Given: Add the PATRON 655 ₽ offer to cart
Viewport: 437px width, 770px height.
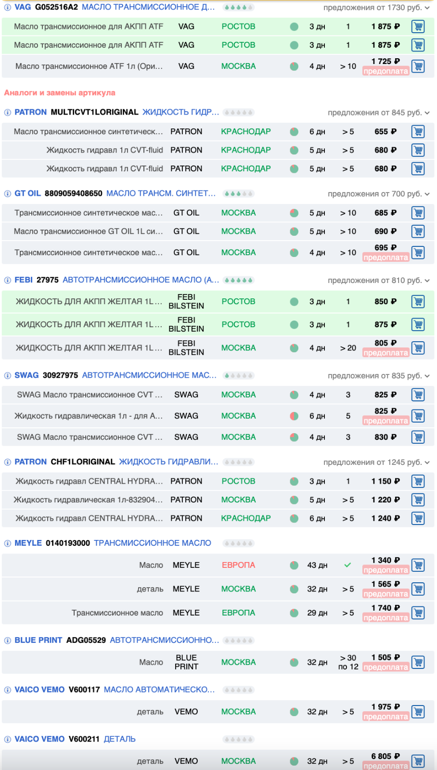Looking at the screenshot, I should coord(418,131).
